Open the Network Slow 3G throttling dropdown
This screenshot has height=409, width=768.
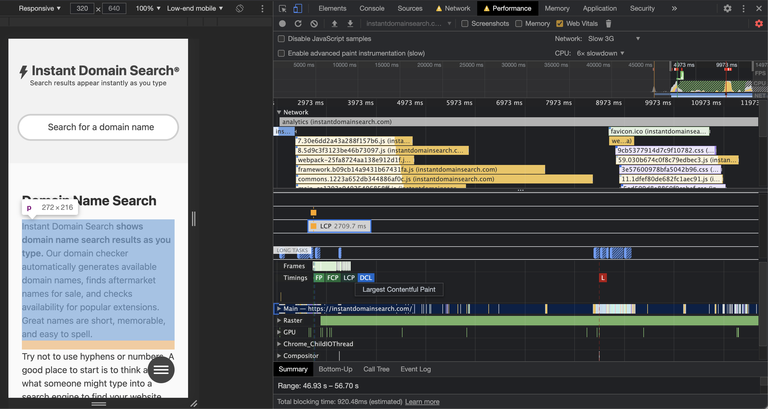click(614, 39)
